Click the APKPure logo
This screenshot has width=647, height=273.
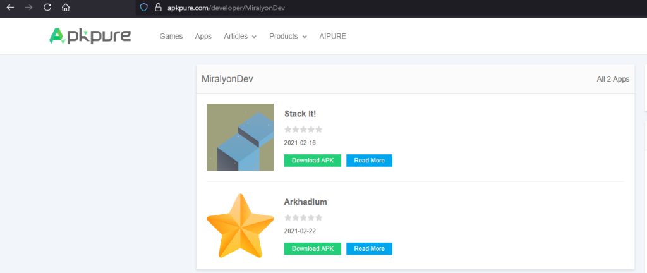point(90,36)
